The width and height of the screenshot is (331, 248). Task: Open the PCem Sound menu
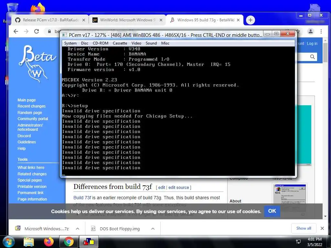[x=151, y=43]
